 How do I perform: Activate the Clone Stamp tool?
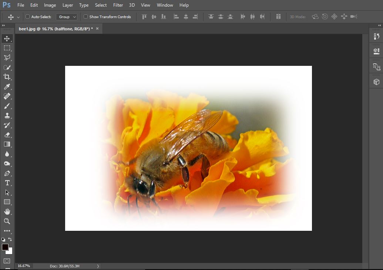pos(7,115)
